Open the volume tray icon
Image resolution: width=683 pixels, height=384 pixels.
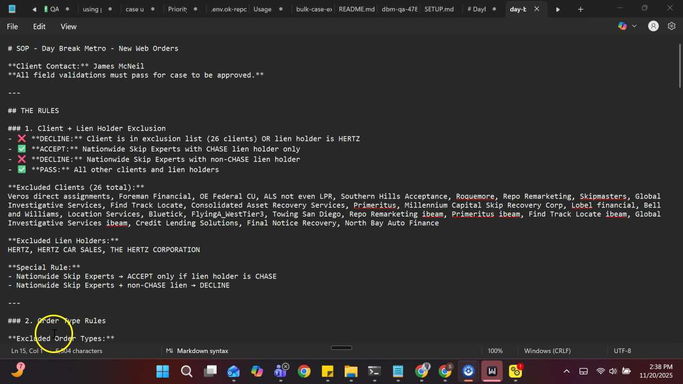pyautogui.click(x=613, y=371)
